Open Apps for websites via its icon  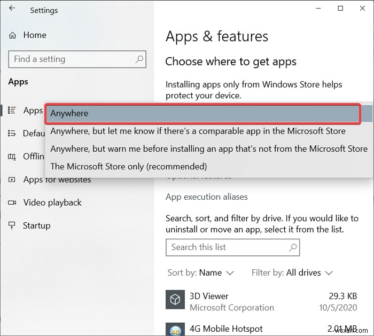click(x=12, y=179)
